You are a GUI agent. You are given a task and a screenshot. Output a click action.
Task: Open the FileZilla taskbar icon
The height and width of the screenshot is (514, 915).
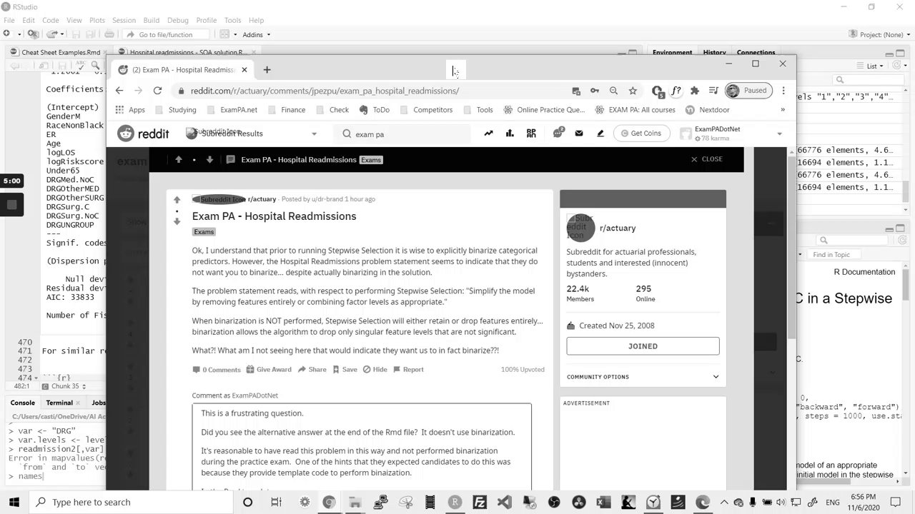pyautogui.click(x=480, y=502)
